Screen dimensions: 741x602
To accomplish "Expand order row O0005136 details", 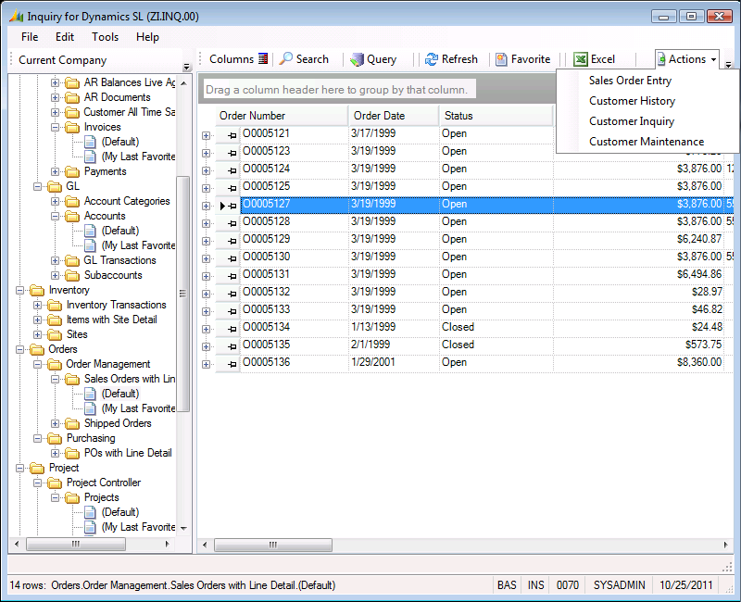I will tap(206, 363).
